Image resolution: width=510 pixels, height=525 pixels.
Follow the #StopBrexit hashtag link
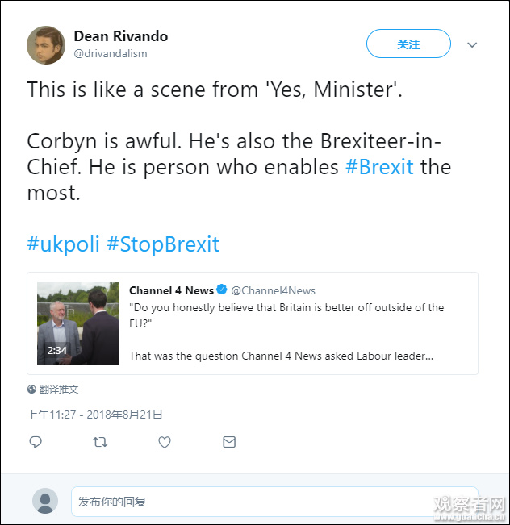pyautogui.click(x=162, y=244)
